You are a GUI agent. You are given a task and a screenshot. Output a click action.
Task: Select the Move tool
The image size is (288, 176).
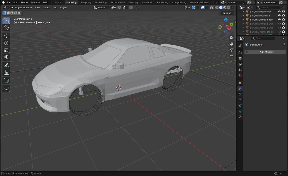tap(6, 36)
